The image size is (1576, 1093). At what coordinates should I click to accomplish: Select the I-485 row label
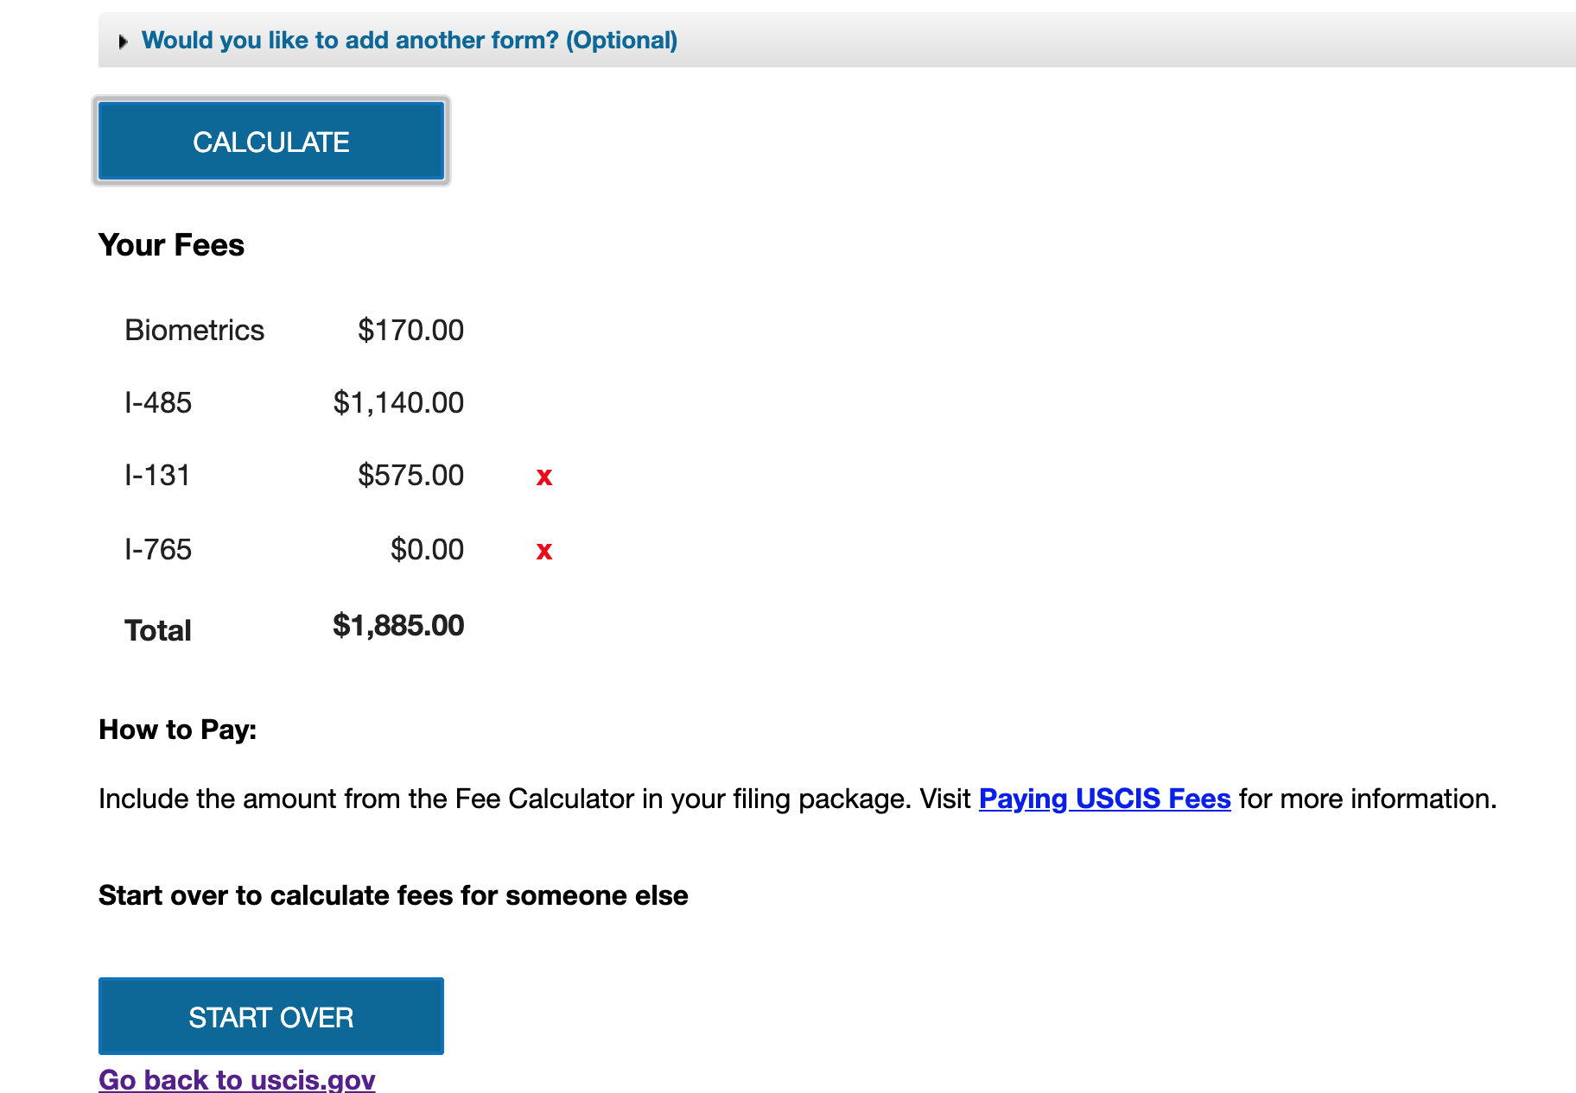158,402
